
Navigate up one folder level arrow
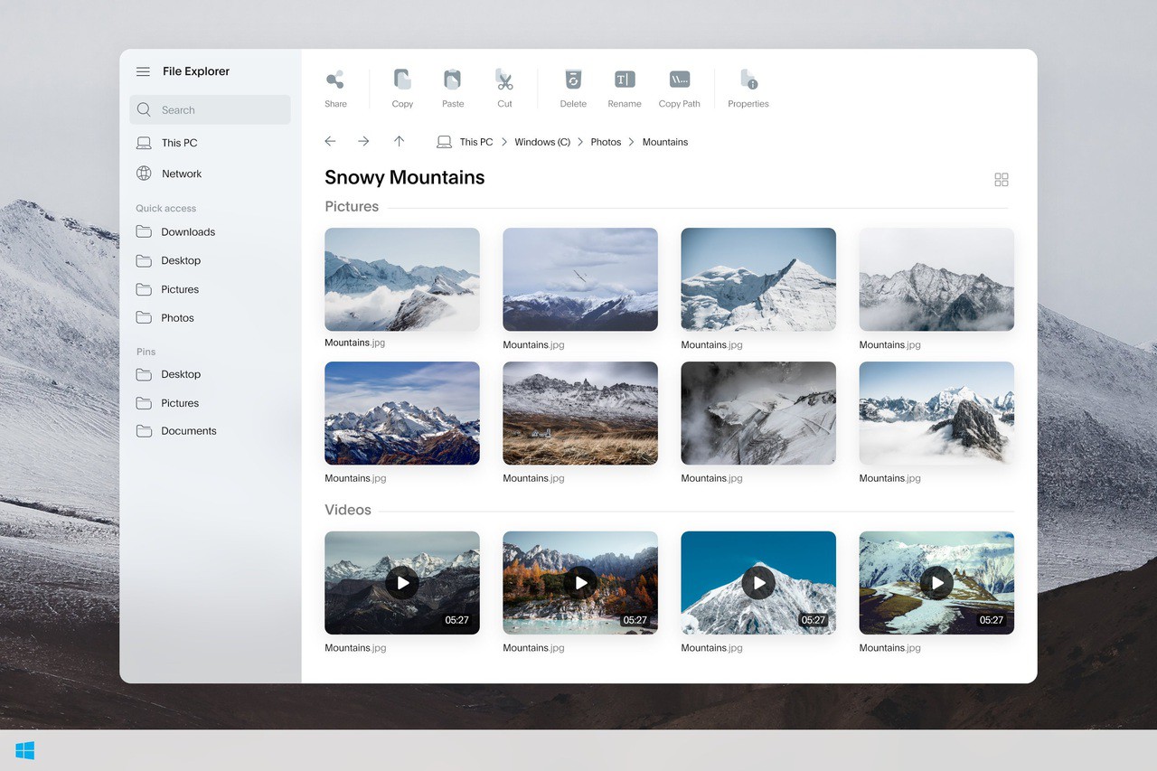pos(399,142)
